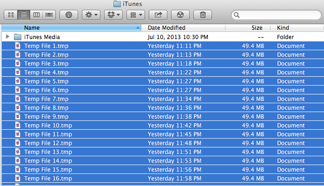Open the Get Info button

[69, 15]
